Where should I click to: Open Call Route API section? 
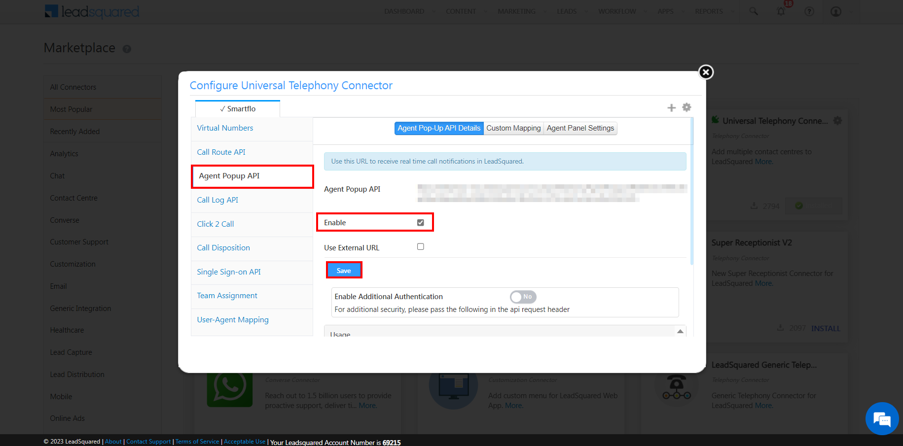point(252,152)
